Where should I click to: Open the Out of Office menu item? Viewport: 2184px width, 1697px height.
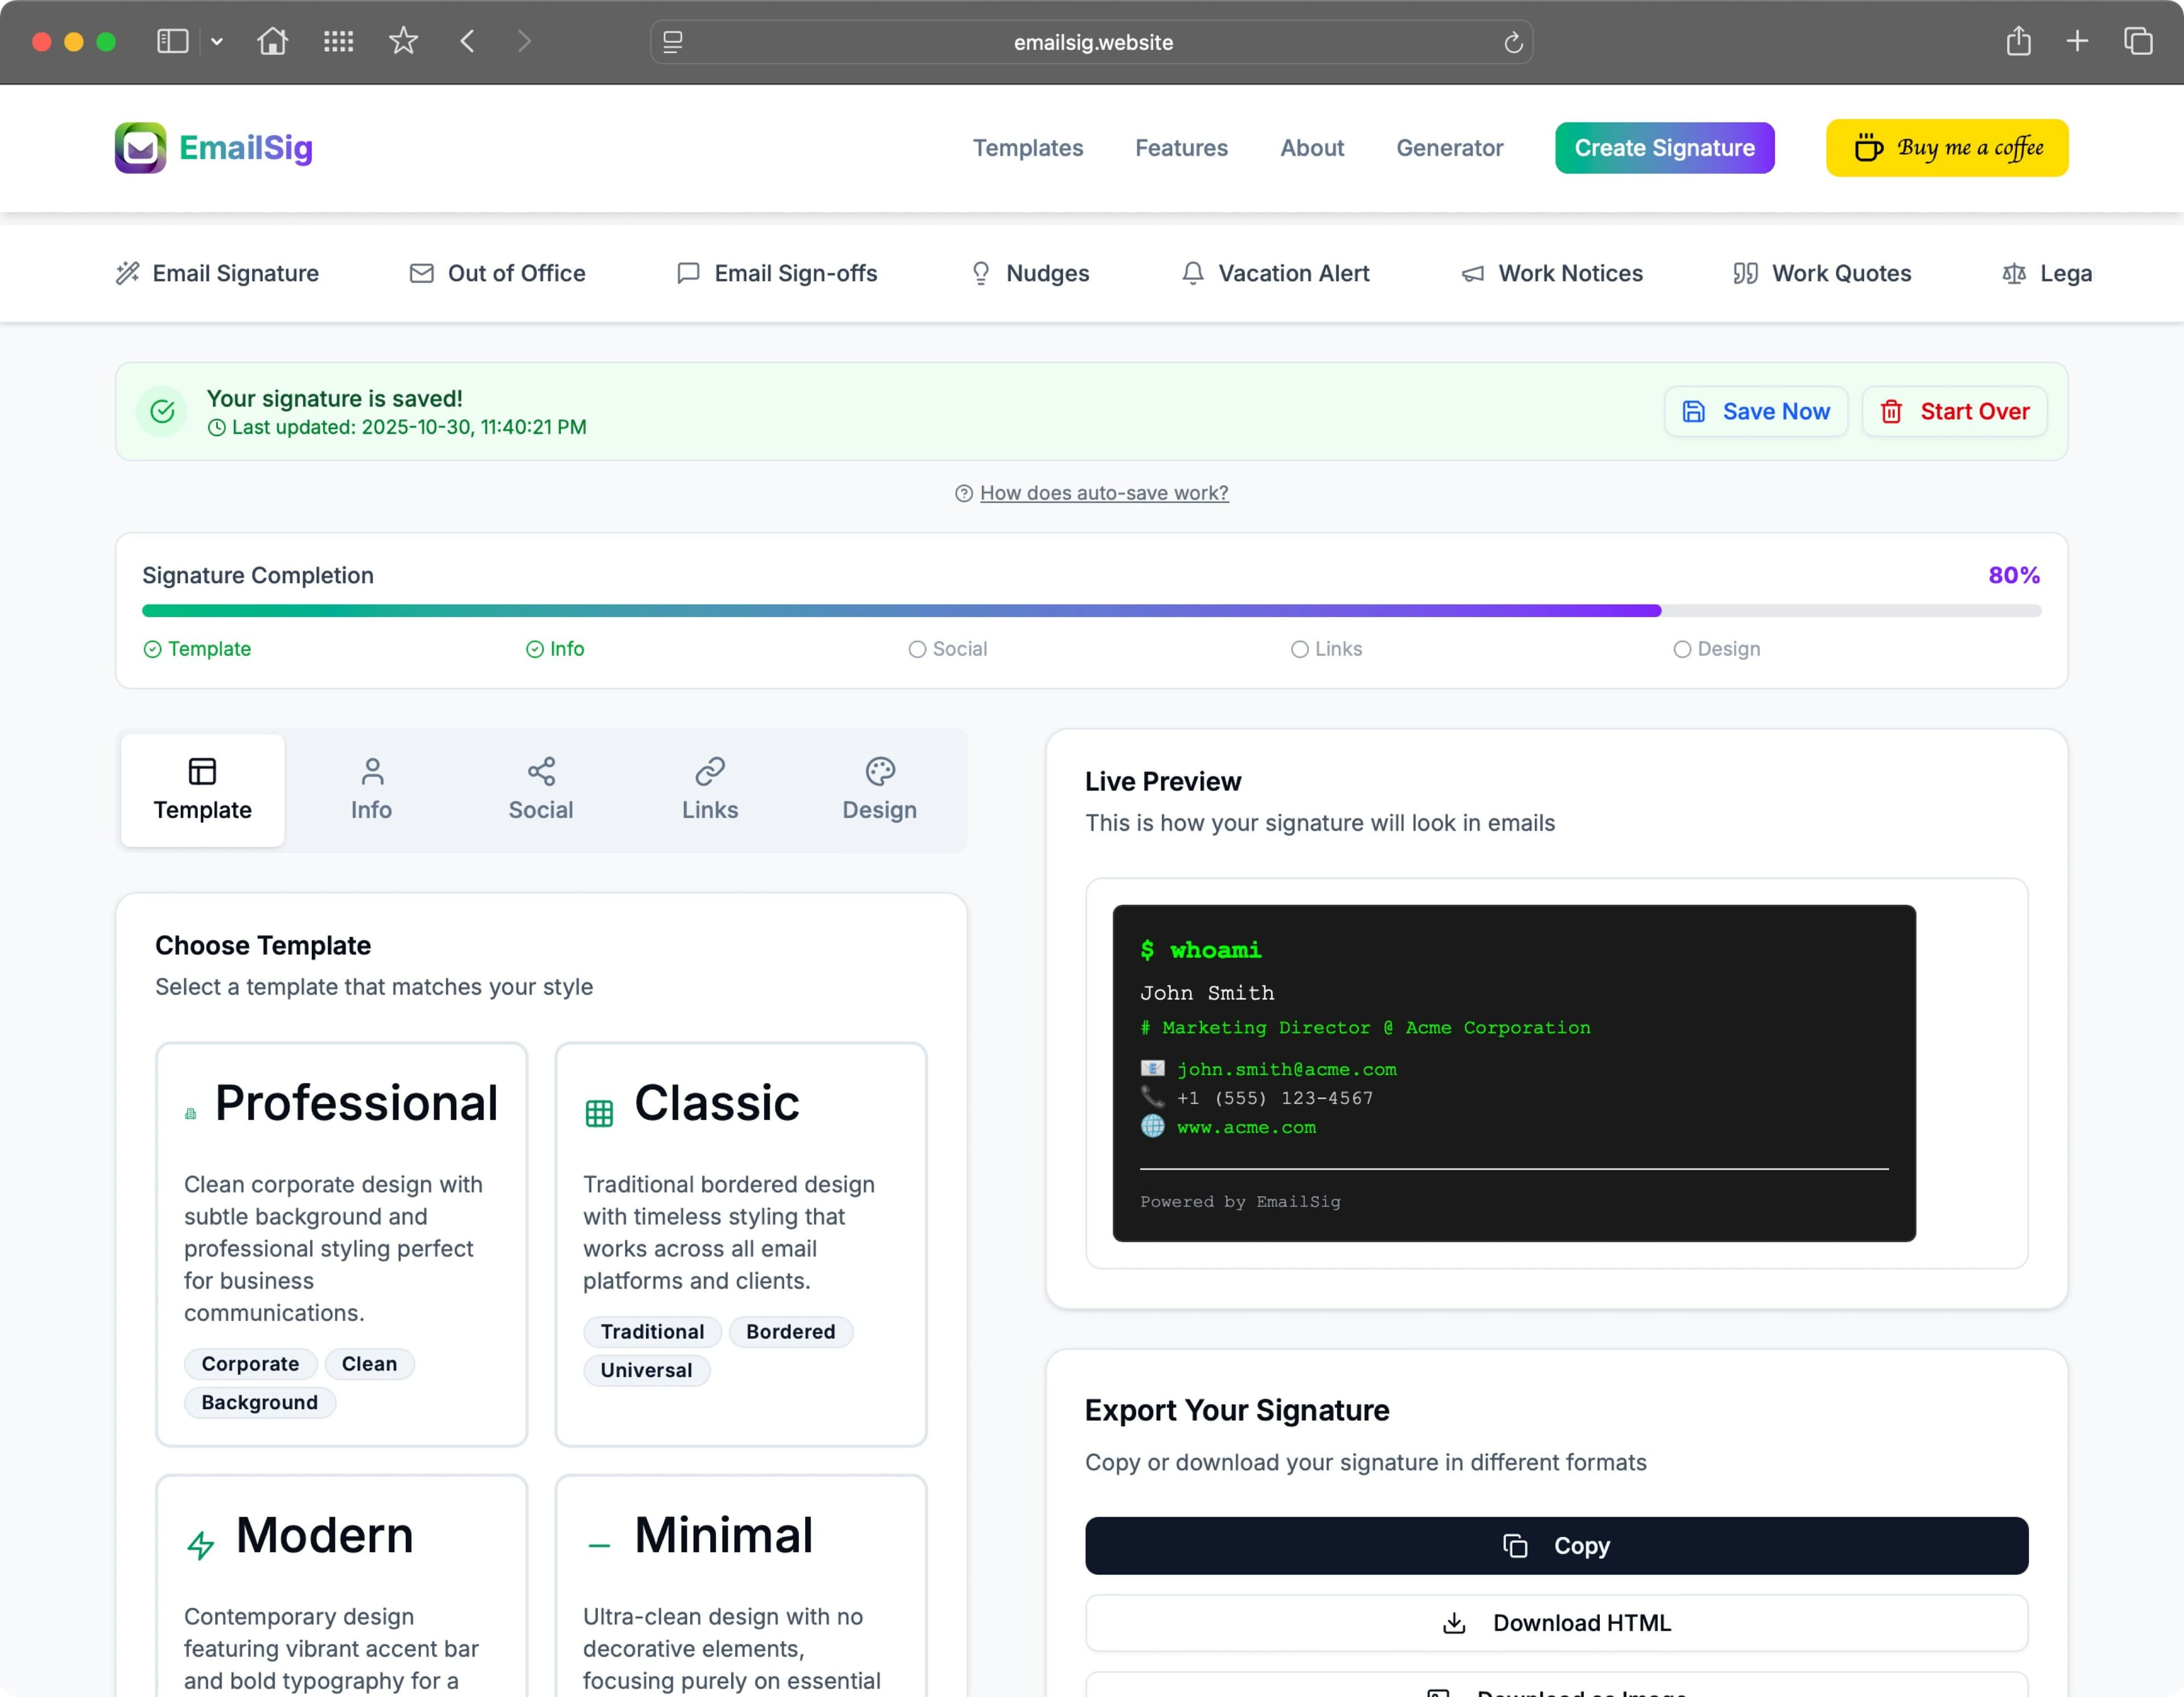click(x=497, y=273)
